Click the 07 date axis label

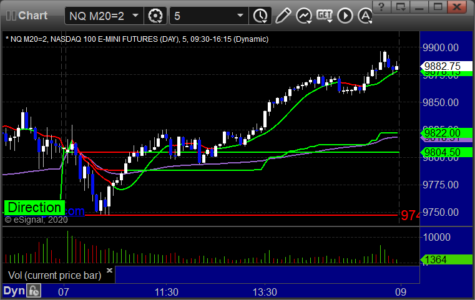pos(64,292)
